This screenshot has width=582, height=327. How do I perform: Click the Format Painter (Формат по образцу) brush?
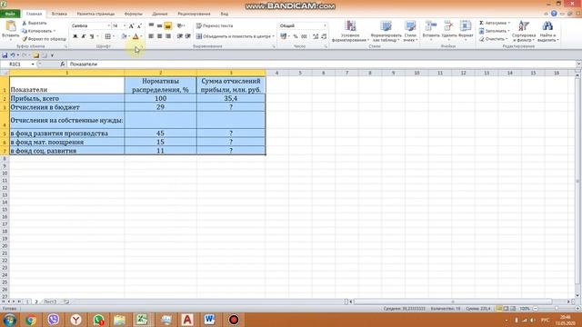click(44, 38)
